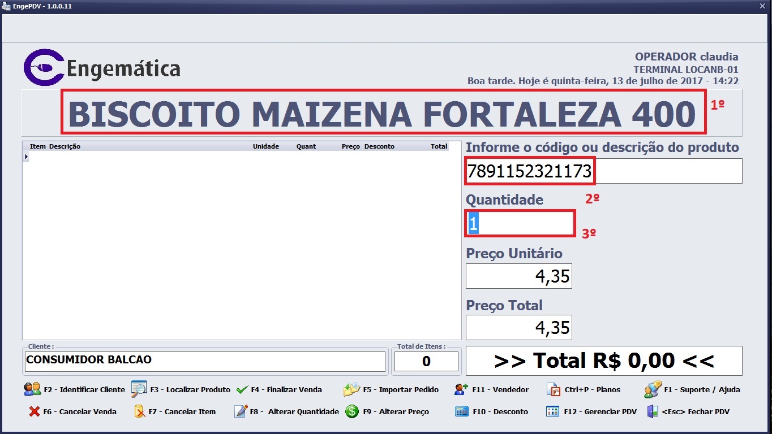The image size is (772, 434).
Task: Click the F11 Vendedor person icon
Action: 461,389
